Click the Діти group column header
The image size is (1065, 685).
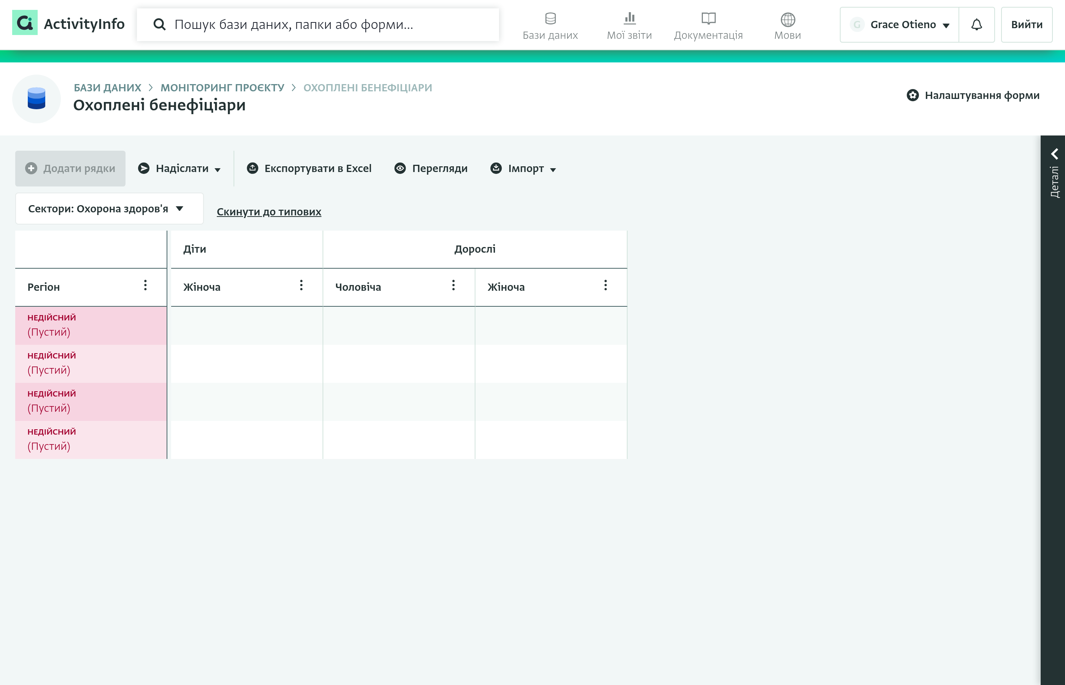coord(247,249)
